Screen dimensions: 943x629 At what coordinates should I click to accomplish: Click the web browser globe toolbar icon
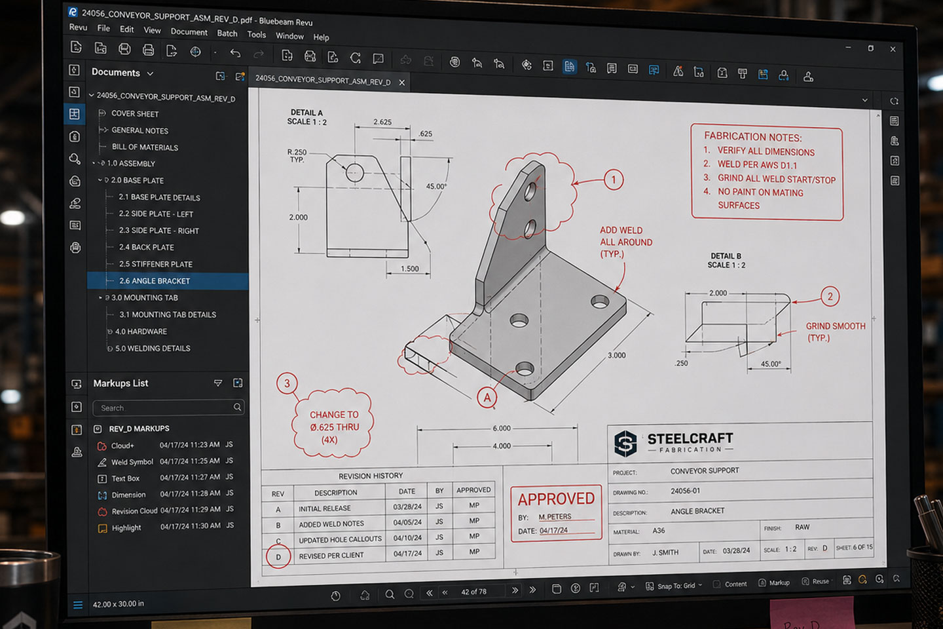click(195, 52)
